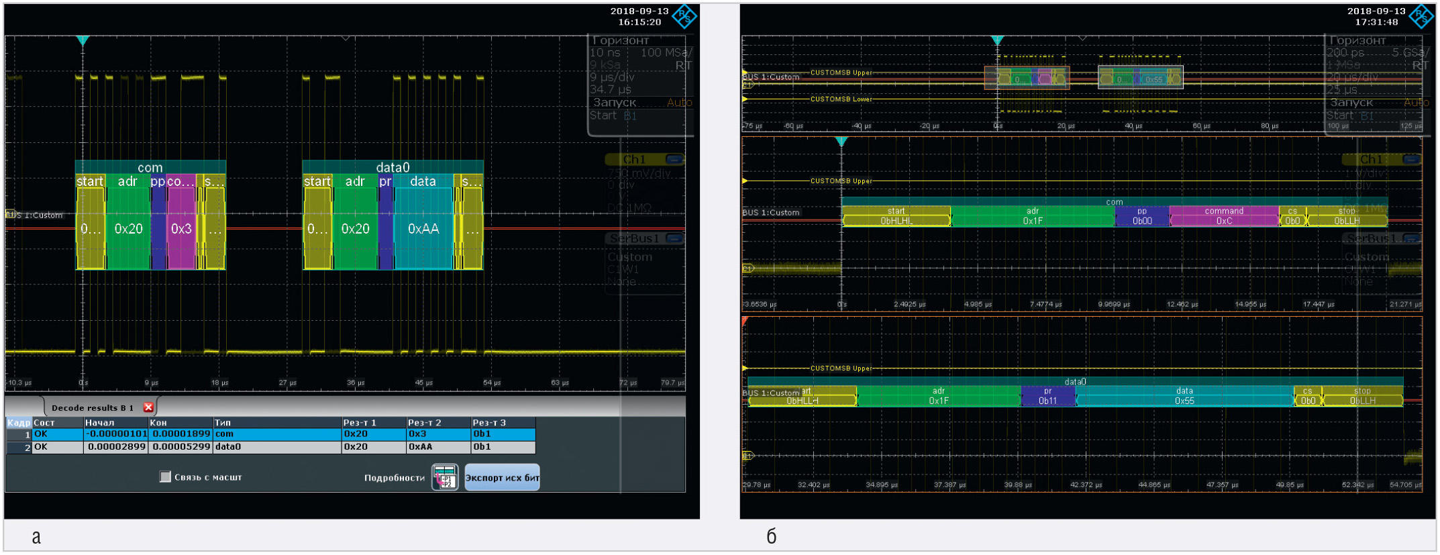
Task: Click the R&S logo beside time 17:31:48
Action: point(1422,16)
